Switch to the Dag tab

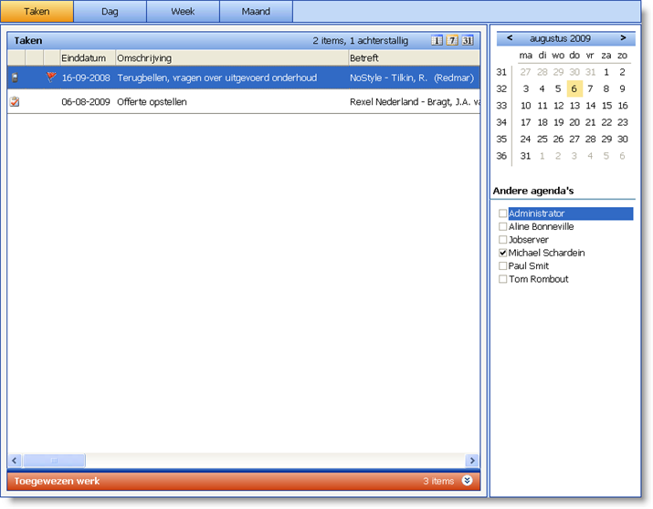[110, 11]
